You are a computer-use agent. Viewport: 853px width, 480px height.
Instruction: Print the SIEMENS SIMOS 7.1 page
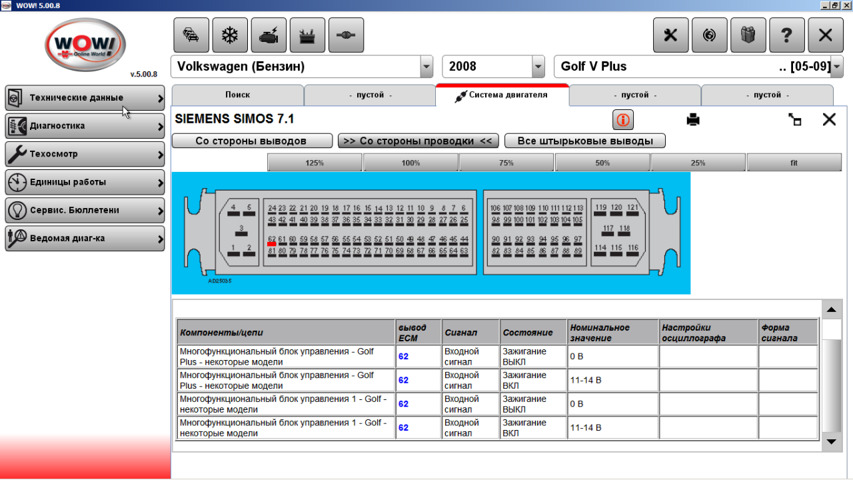(x=693, y=120)
